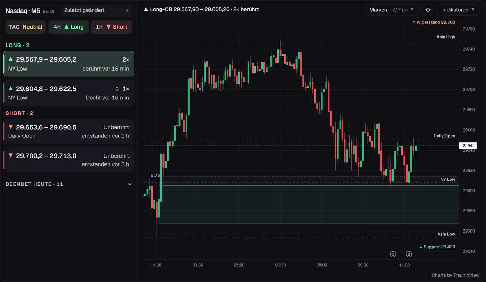Click the 'Asia Low' level label
The height and width of the screenshot is (282, 486).
(446, 234)
